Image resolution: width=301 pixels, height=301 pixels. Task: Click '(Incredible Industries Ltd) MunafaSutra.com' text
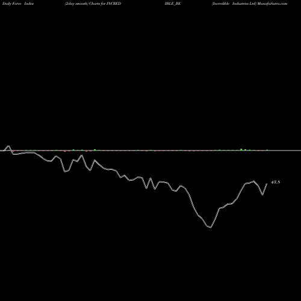249,4
